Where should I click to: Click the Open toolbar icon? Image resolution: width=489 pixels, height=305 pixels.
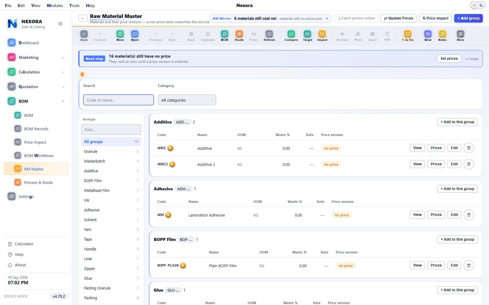[135, 36]
